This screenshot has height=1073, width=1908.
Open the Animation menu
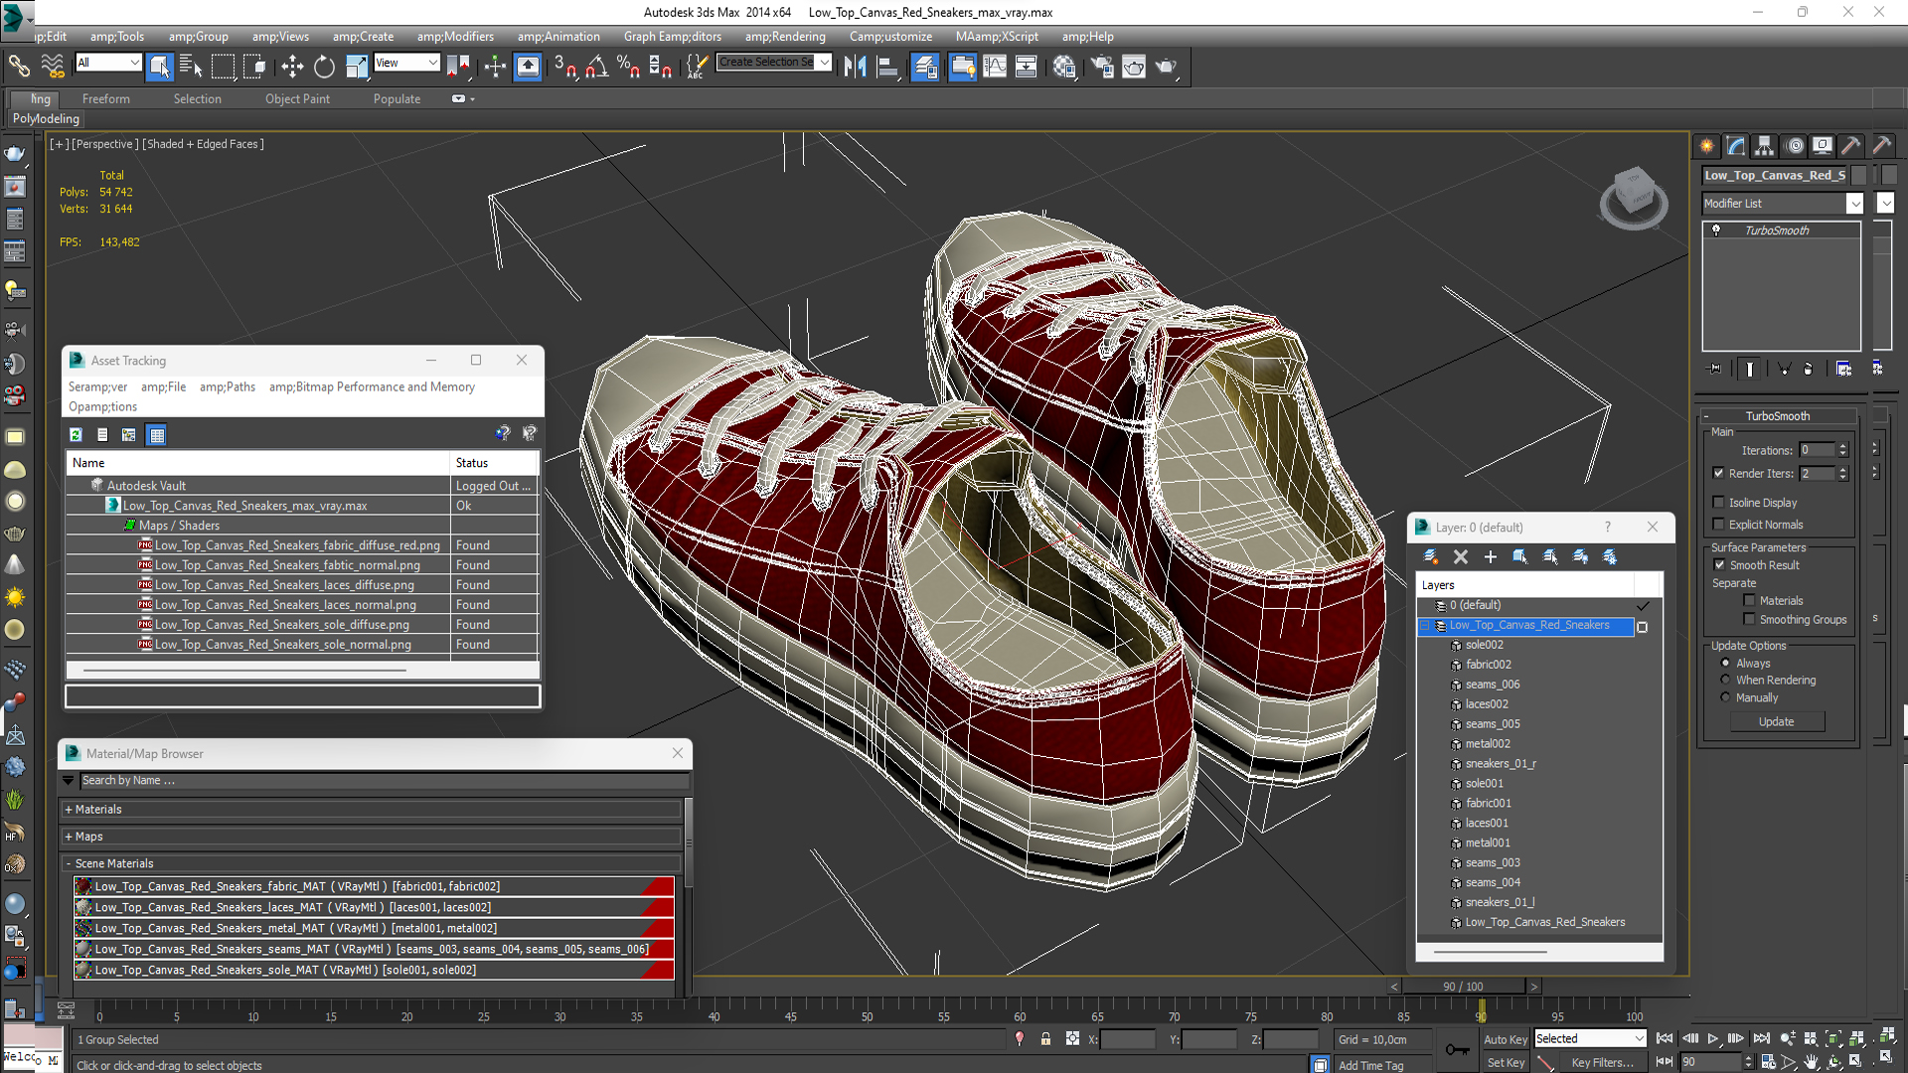[558, 37]
